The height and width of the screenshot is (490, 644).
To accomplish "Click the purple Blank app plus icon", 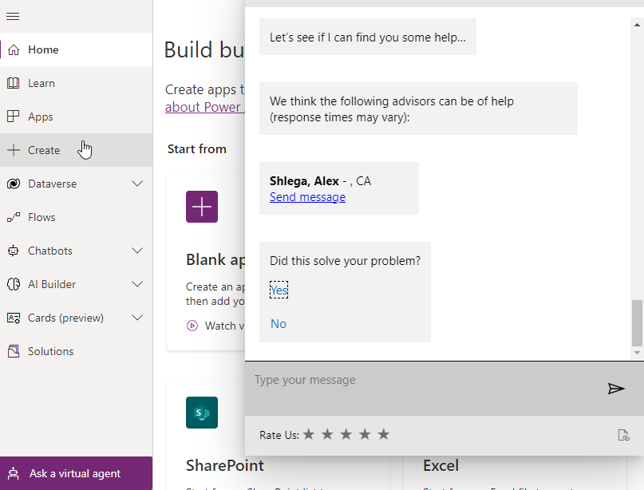I will [202, 207].
